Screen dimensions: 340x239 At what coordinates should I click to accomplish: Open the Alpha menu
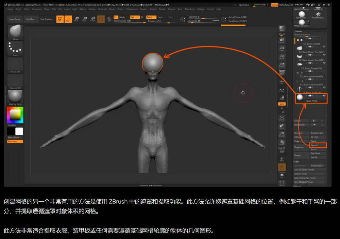[x=10, y=9]
